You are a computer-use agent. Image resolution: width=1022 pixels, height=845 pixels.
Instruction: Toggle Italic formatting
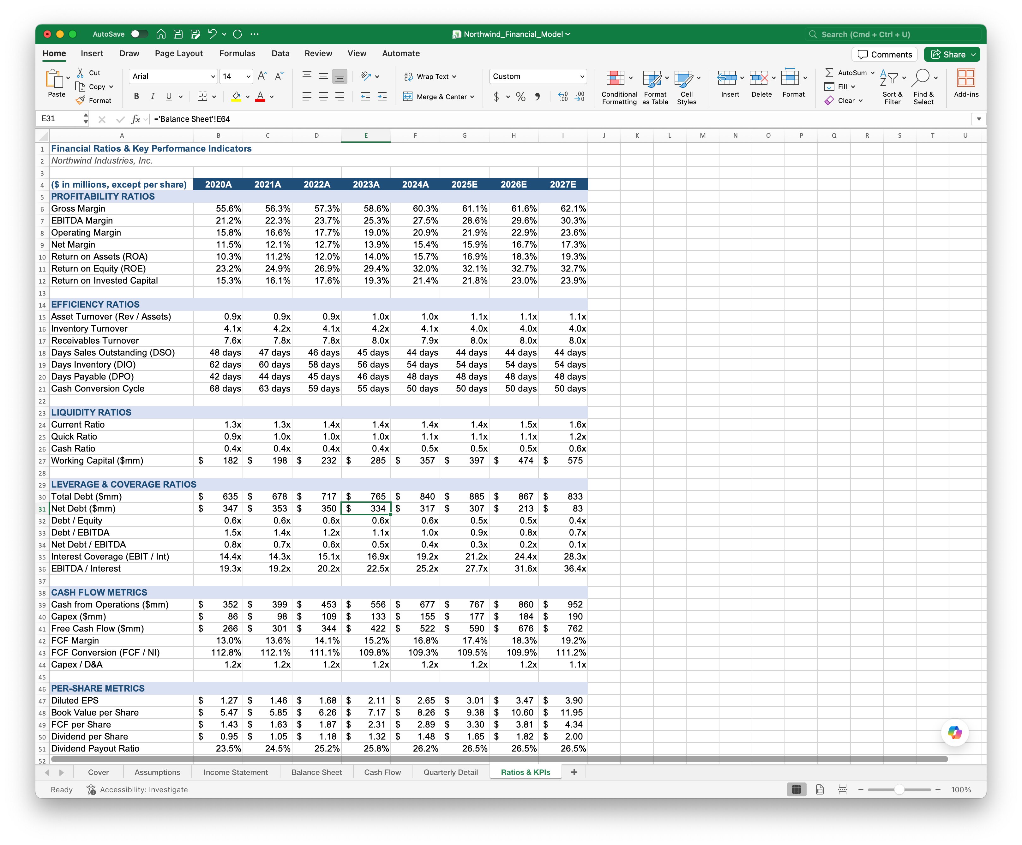153,97
